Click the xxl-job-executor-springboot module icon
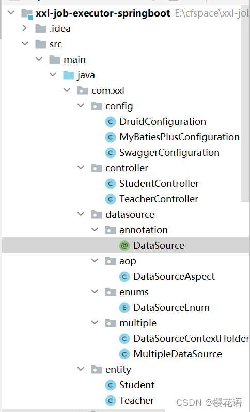This screenshot has height=412, width=250. pyautogui.click(x=27, y=13)
